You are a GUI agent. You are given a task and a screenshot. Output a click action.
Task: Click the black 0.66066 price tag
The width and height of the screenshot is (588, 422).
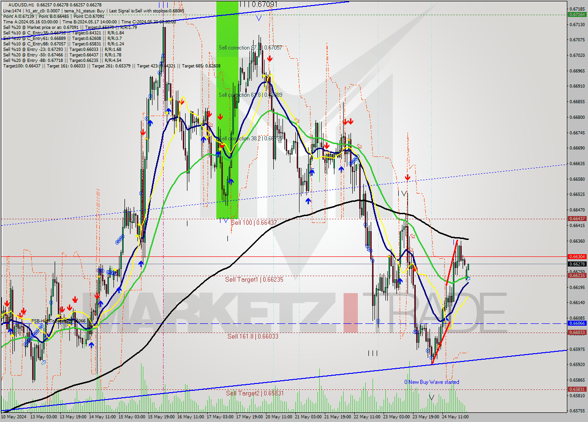point(577,323)
